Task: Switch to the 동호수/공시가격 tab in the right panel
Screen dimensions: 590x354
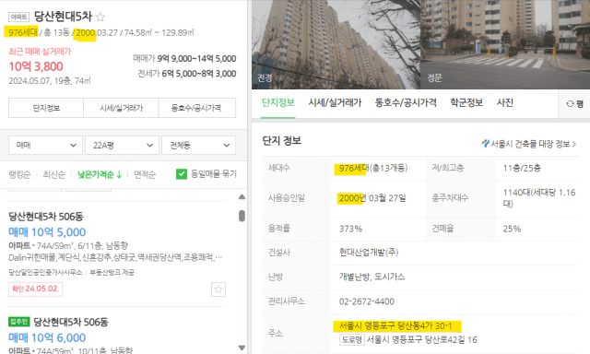Action: click(x=406, y=102)
